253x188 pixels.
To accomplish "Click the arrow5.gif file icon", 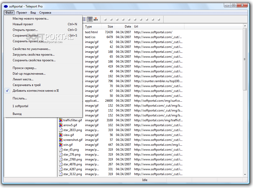I will click(60, 125).
